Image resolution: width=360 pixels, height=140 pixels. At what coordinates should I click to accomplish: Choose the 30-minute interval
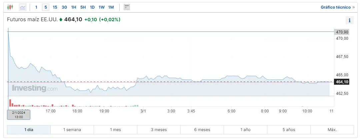64,7
